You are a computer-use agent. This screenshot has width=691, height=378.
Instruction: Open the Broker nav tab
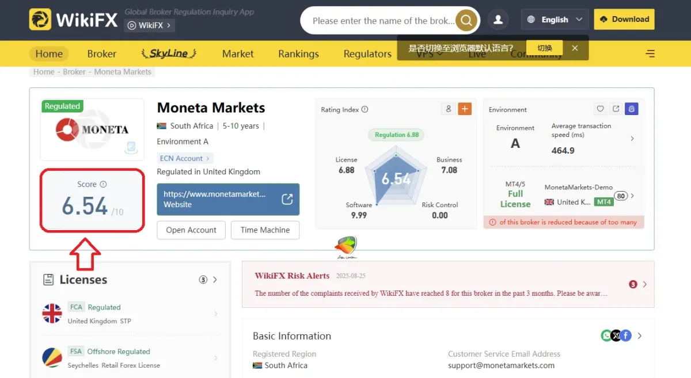pyautogui.click(x=102, y=54)
